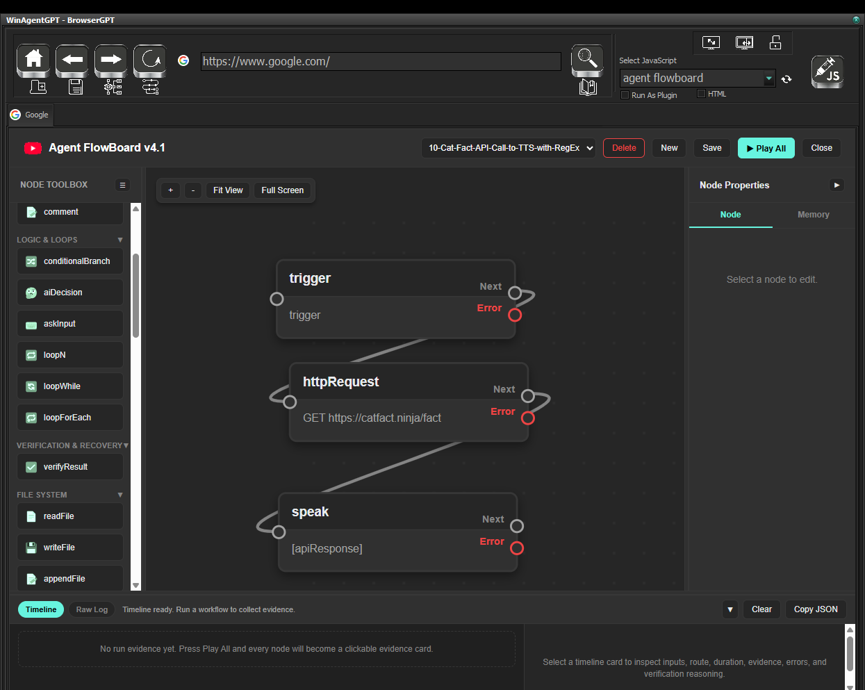865x690 pixels.
Task: Select the Google browser tab
Action: click(30, 115)
